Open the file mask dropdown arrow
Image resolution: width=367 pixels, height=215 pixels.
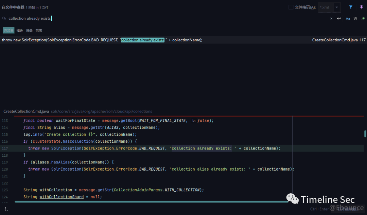pyautogui.click(x=337, y=7)
